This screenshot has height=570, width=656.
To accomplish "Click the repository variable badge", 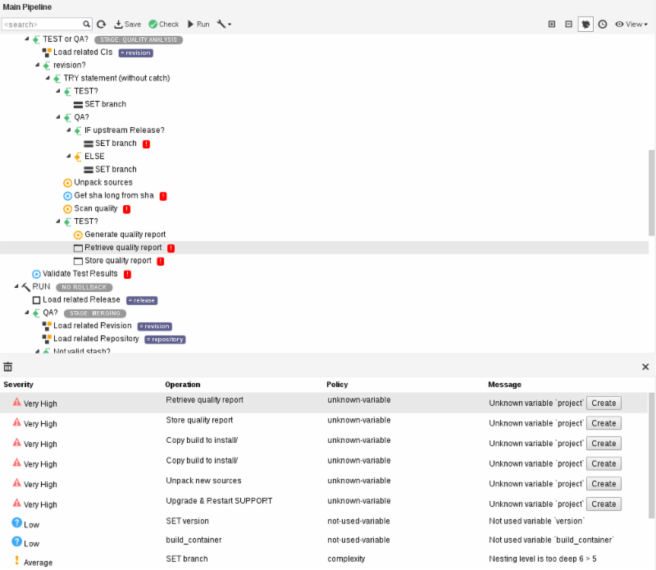I will tap(165, 340).
